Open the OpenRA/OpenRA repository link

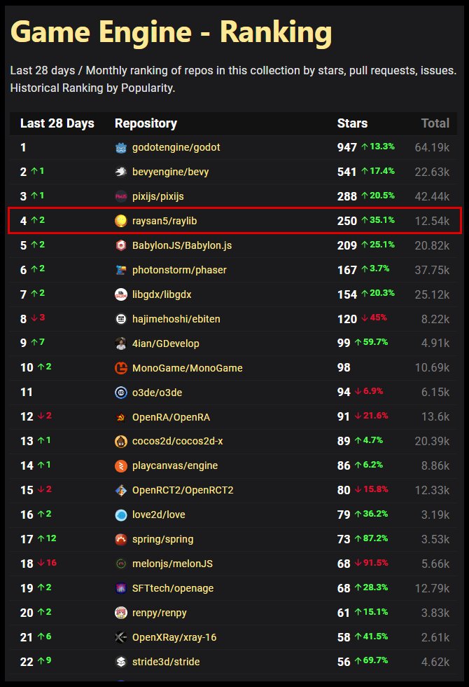(x=171, y=417)
